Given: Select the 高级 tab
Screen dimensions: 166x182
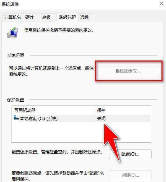Looking at the screenshot, I should coord(46,17).
